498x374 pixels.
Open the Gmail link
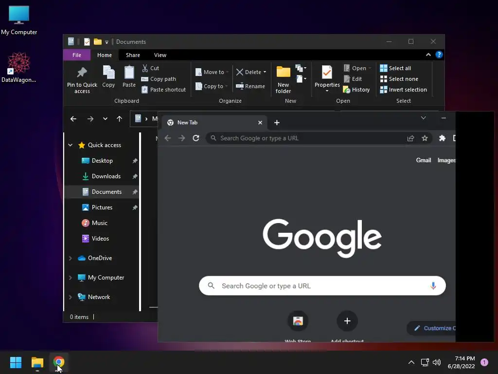point(424,160)
